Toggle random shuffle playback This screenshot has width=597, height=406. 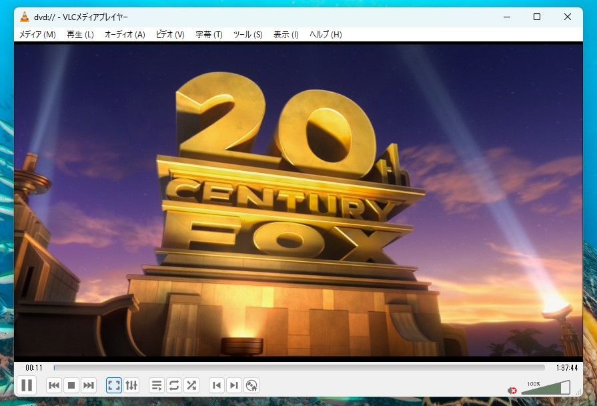(x=191, y=385)
